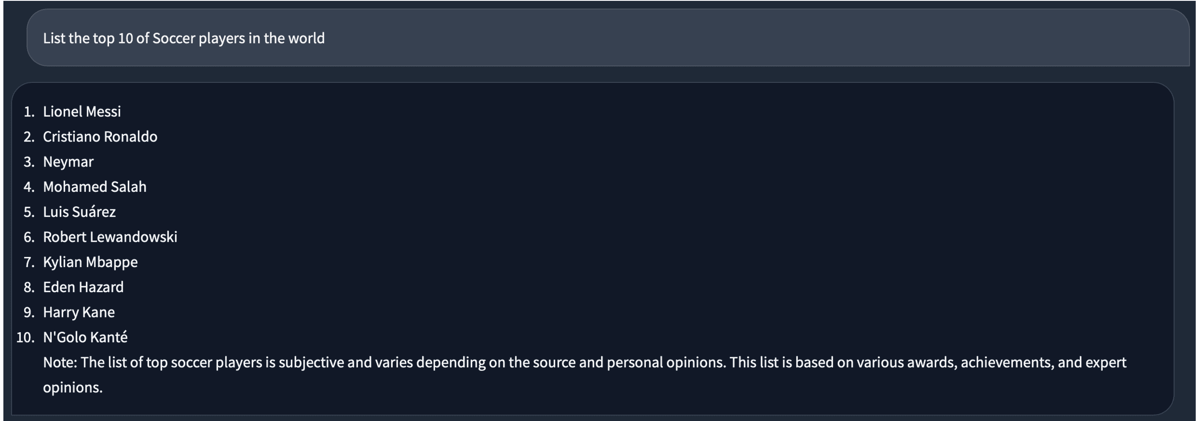The width and height of the screenshot is (1197, 421).
Task: Click the '10.' list number marker
Action: click(x=25, y=337)
